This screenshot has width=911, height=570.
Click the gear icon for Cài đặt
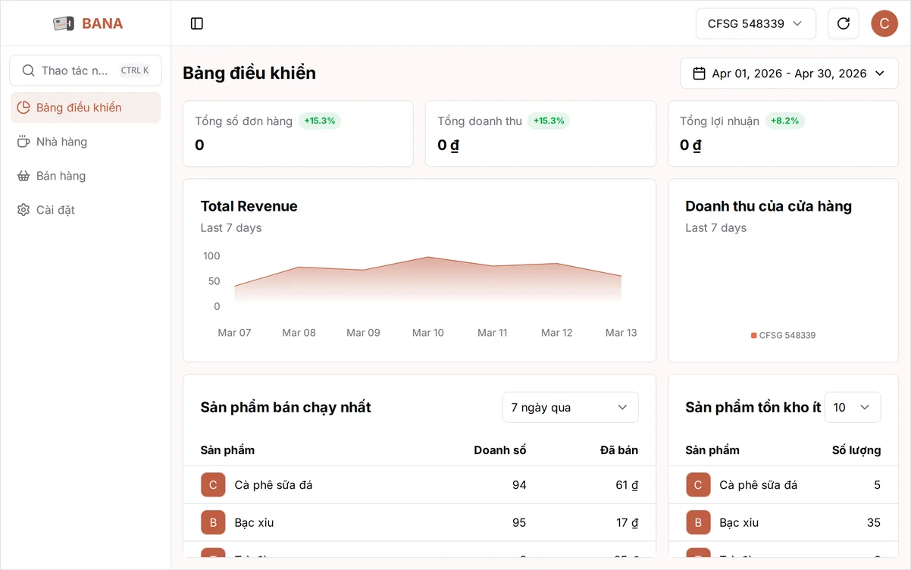(23, 210)
